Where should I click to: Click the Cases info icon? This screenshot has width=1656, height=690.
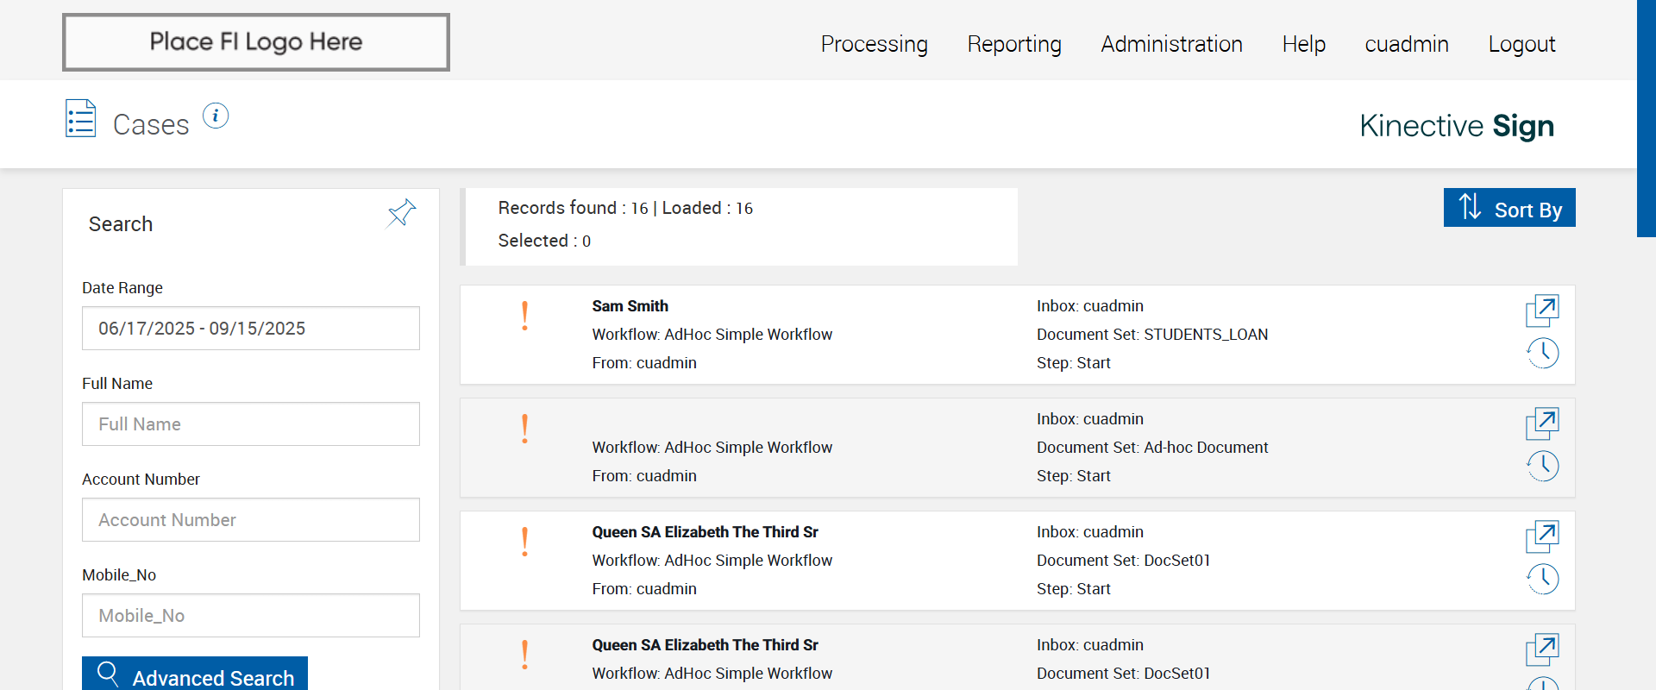(x=216, y=116)
